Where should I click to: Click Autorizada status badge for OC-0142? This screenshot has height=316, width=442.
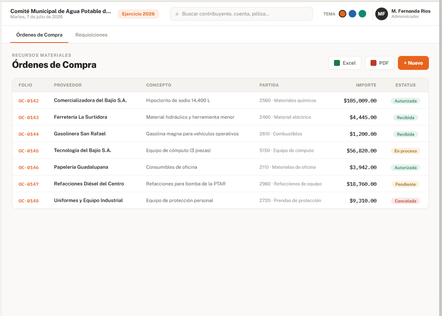(x=405, y=101)
